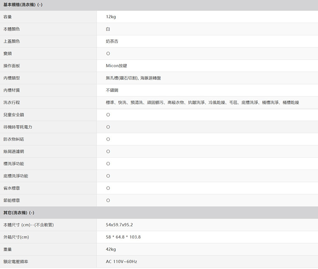Select the 洗衣行程 row label
Viewport: 318px width, 269px height.
point(12,103)
